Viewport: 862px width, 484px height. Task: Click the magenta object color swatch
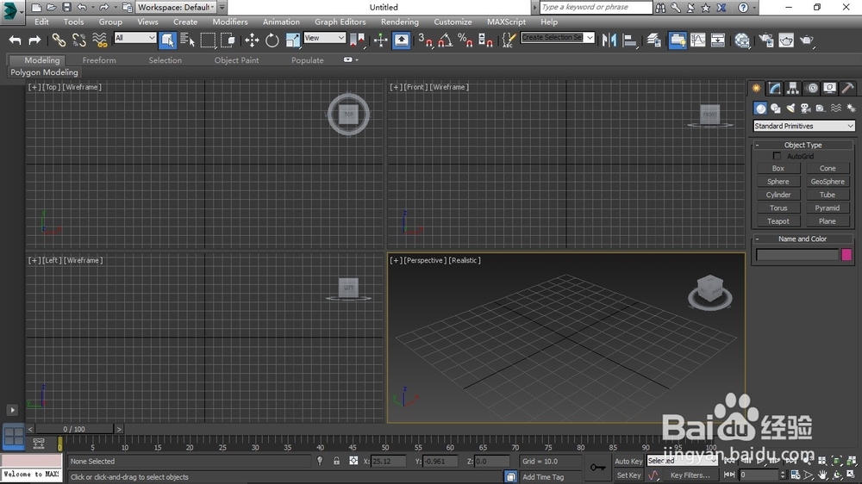(x=846, y=255)
